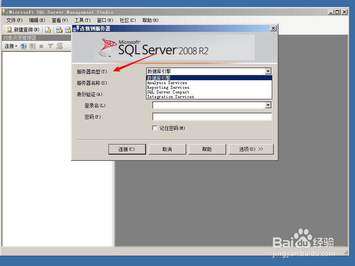Click the Refresh icon in Object Explorer
355x266 pixels.
coord(59,46)
